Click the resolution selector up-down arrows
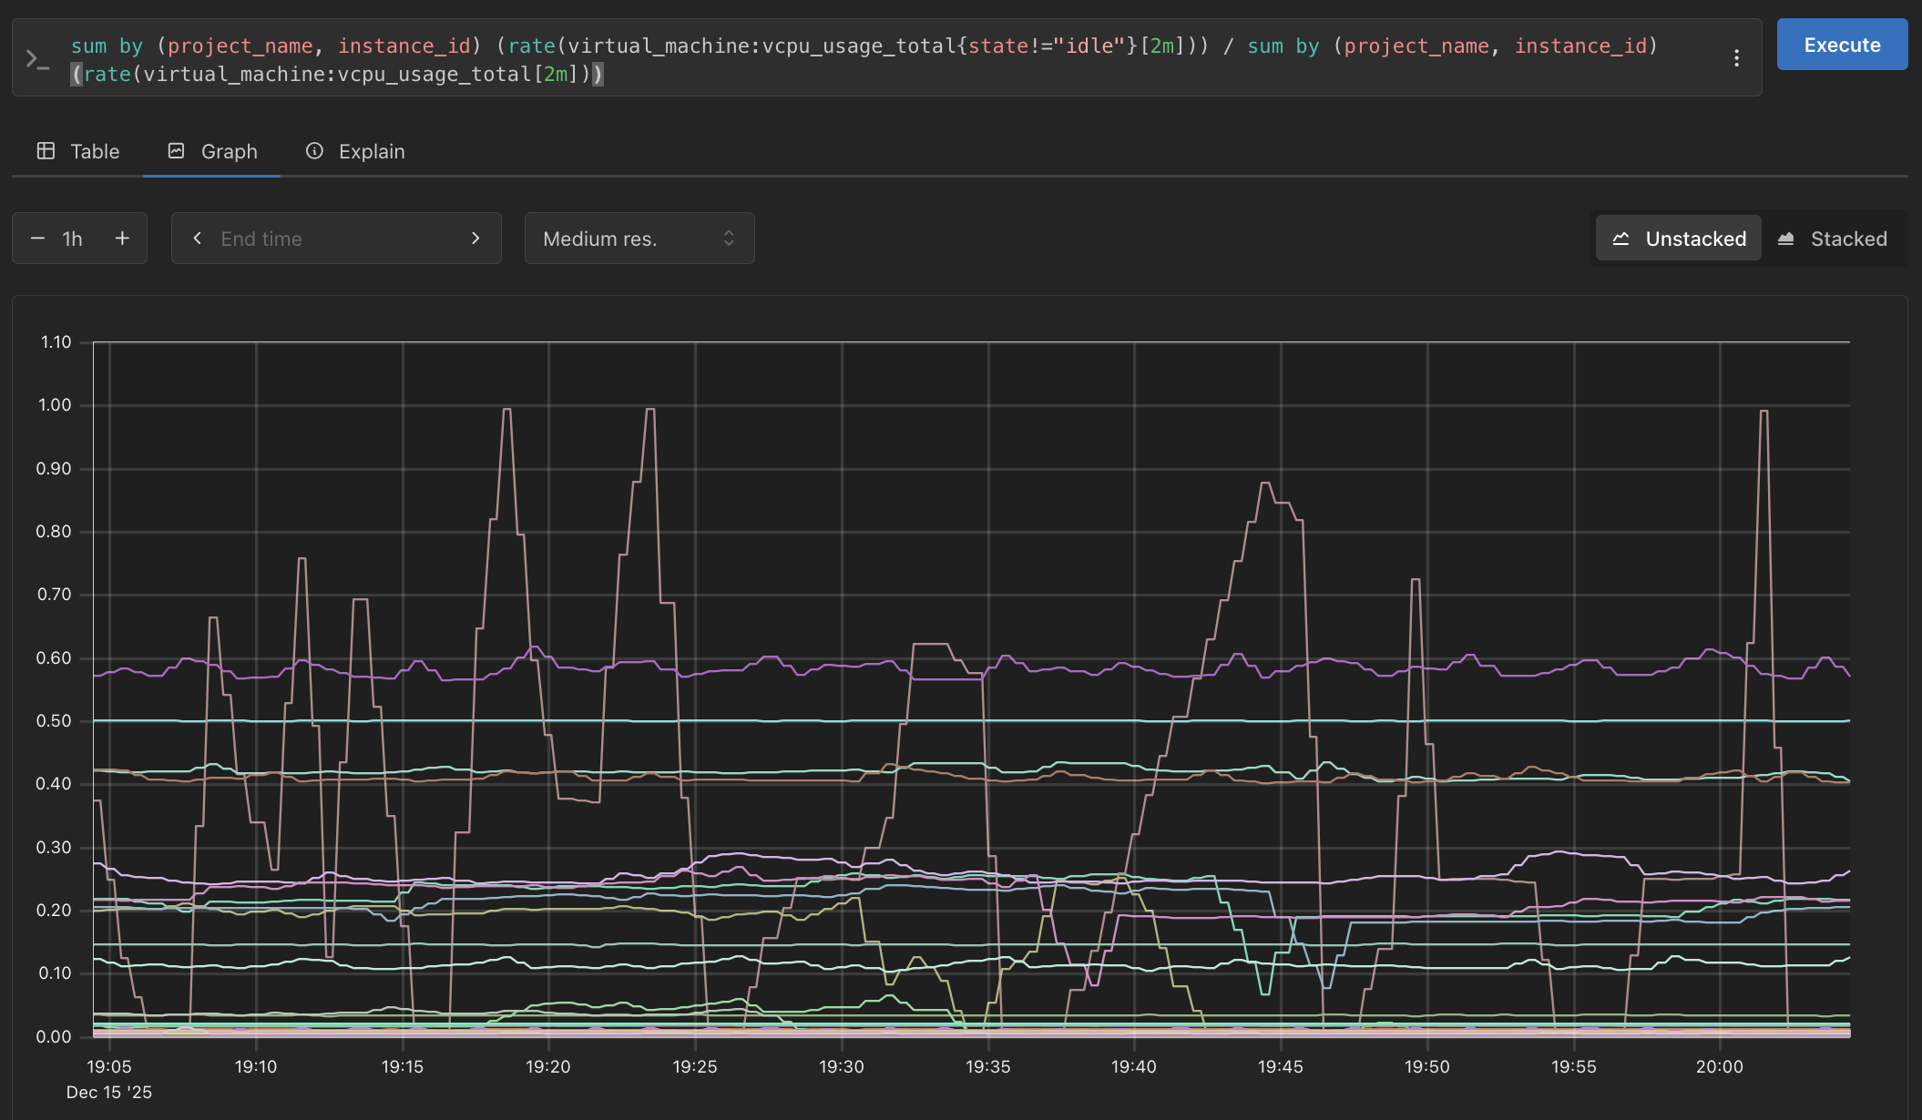 pos(729,239)
